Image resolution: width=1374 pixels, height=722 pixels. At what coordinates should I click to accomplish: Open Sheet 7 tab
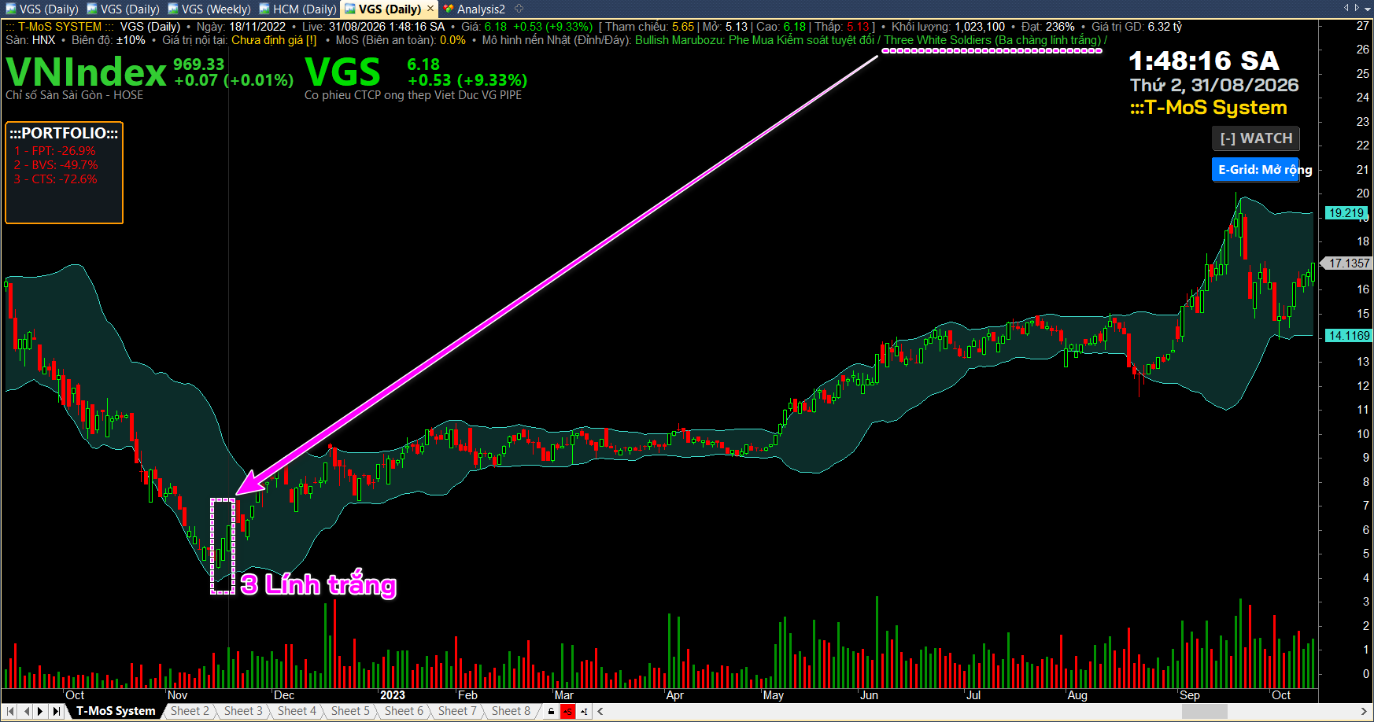pos(457,711)
